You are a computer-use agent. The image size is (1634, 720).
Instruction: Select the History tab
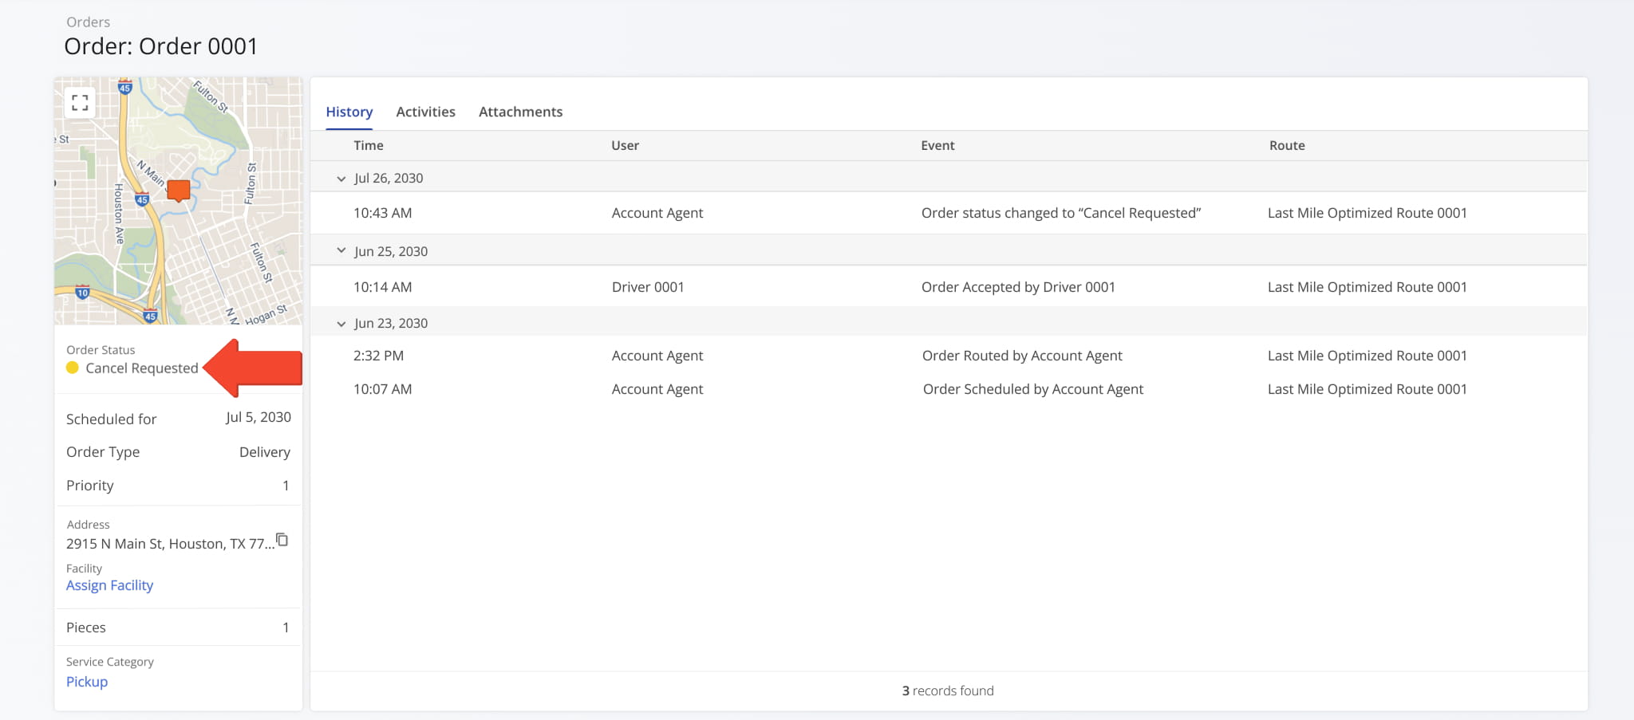(x=349, y=112)
